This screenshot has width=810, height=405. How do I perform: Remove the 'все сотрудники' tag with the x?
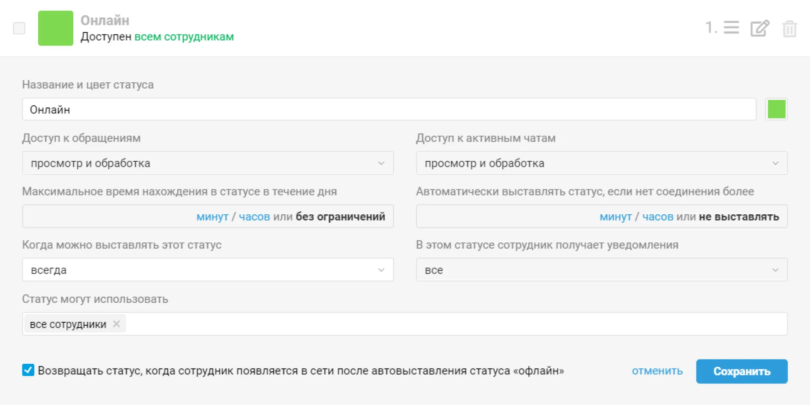116,324
